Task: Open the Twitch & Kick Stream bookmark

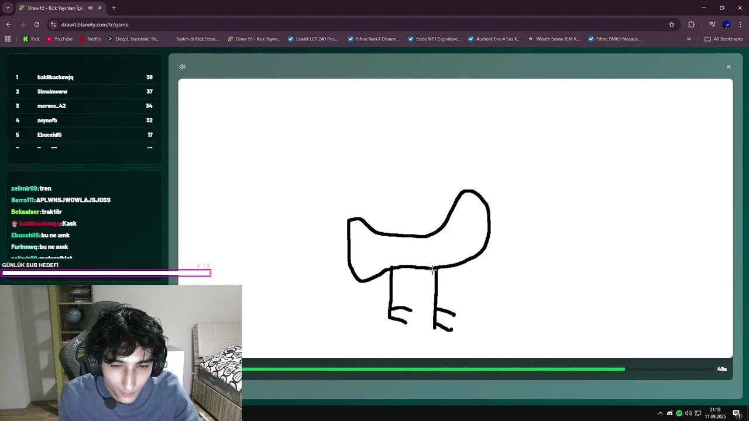Action: click(x=193, y=39)
